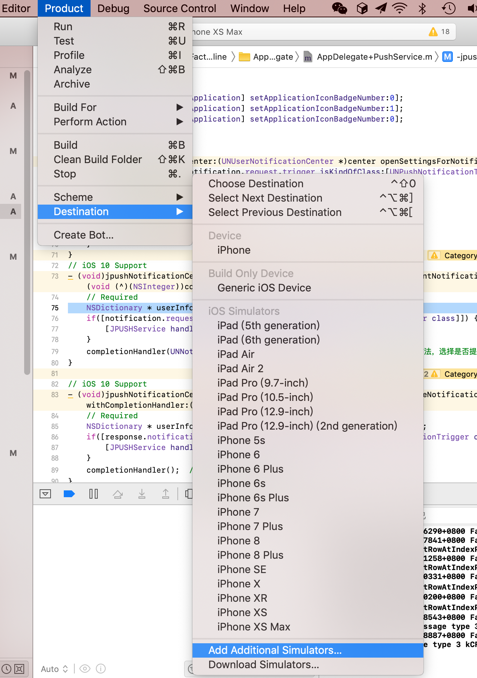Hide the debug area with the arrow button
This screenshot has width=477, height=678.
[x=45, y=494]
